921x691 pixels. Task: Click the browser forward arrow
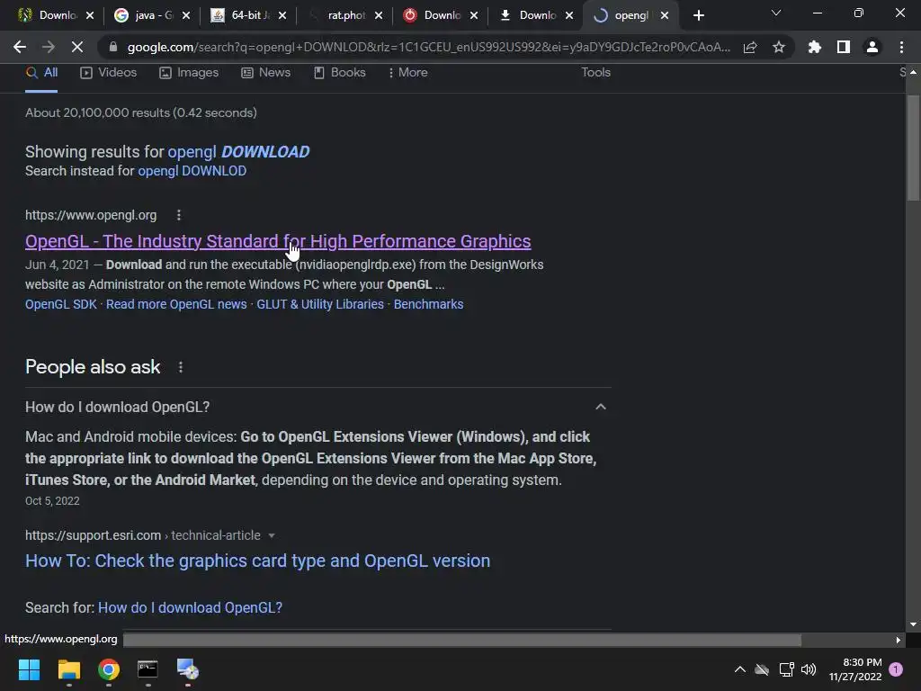(49, 47)
